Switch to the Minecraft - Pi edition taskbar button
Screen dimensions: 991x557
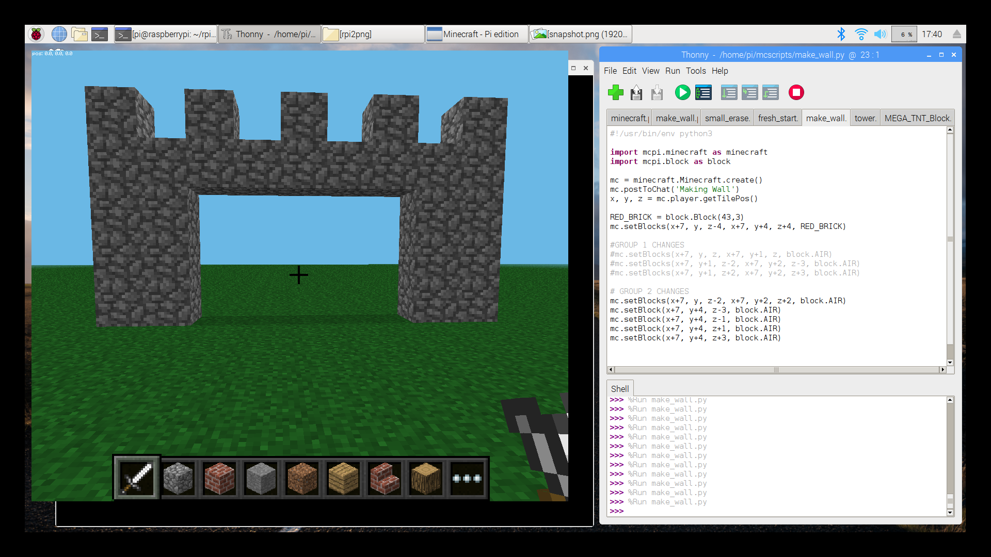pyautogui.click(x=476, y=35)
